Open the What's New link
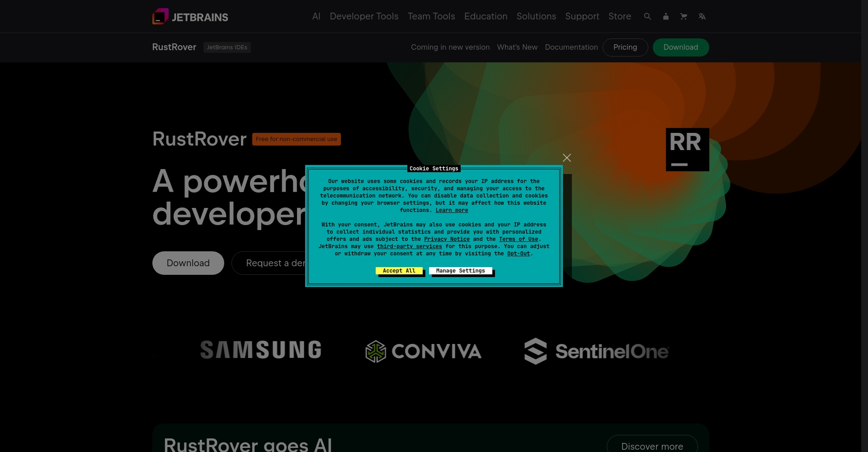This screenshot has height=452, width=868. point(517,47)
